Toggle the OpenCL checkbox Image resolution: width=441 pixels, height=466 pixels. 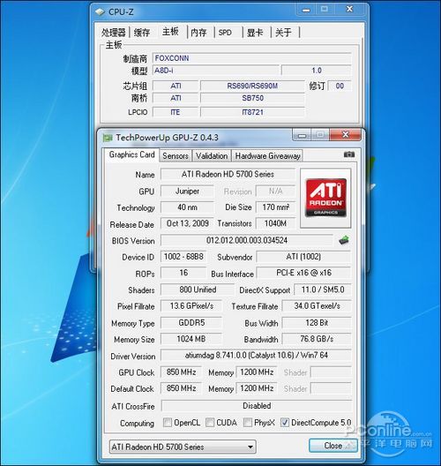coord(168,422)
